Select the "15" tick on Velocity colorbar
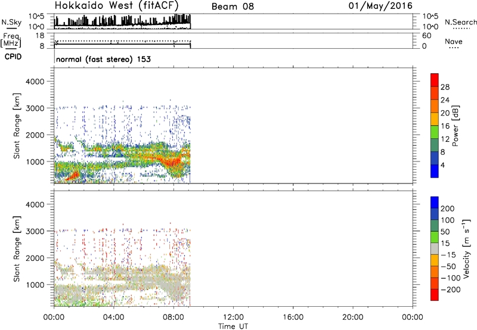 (445, 243)
